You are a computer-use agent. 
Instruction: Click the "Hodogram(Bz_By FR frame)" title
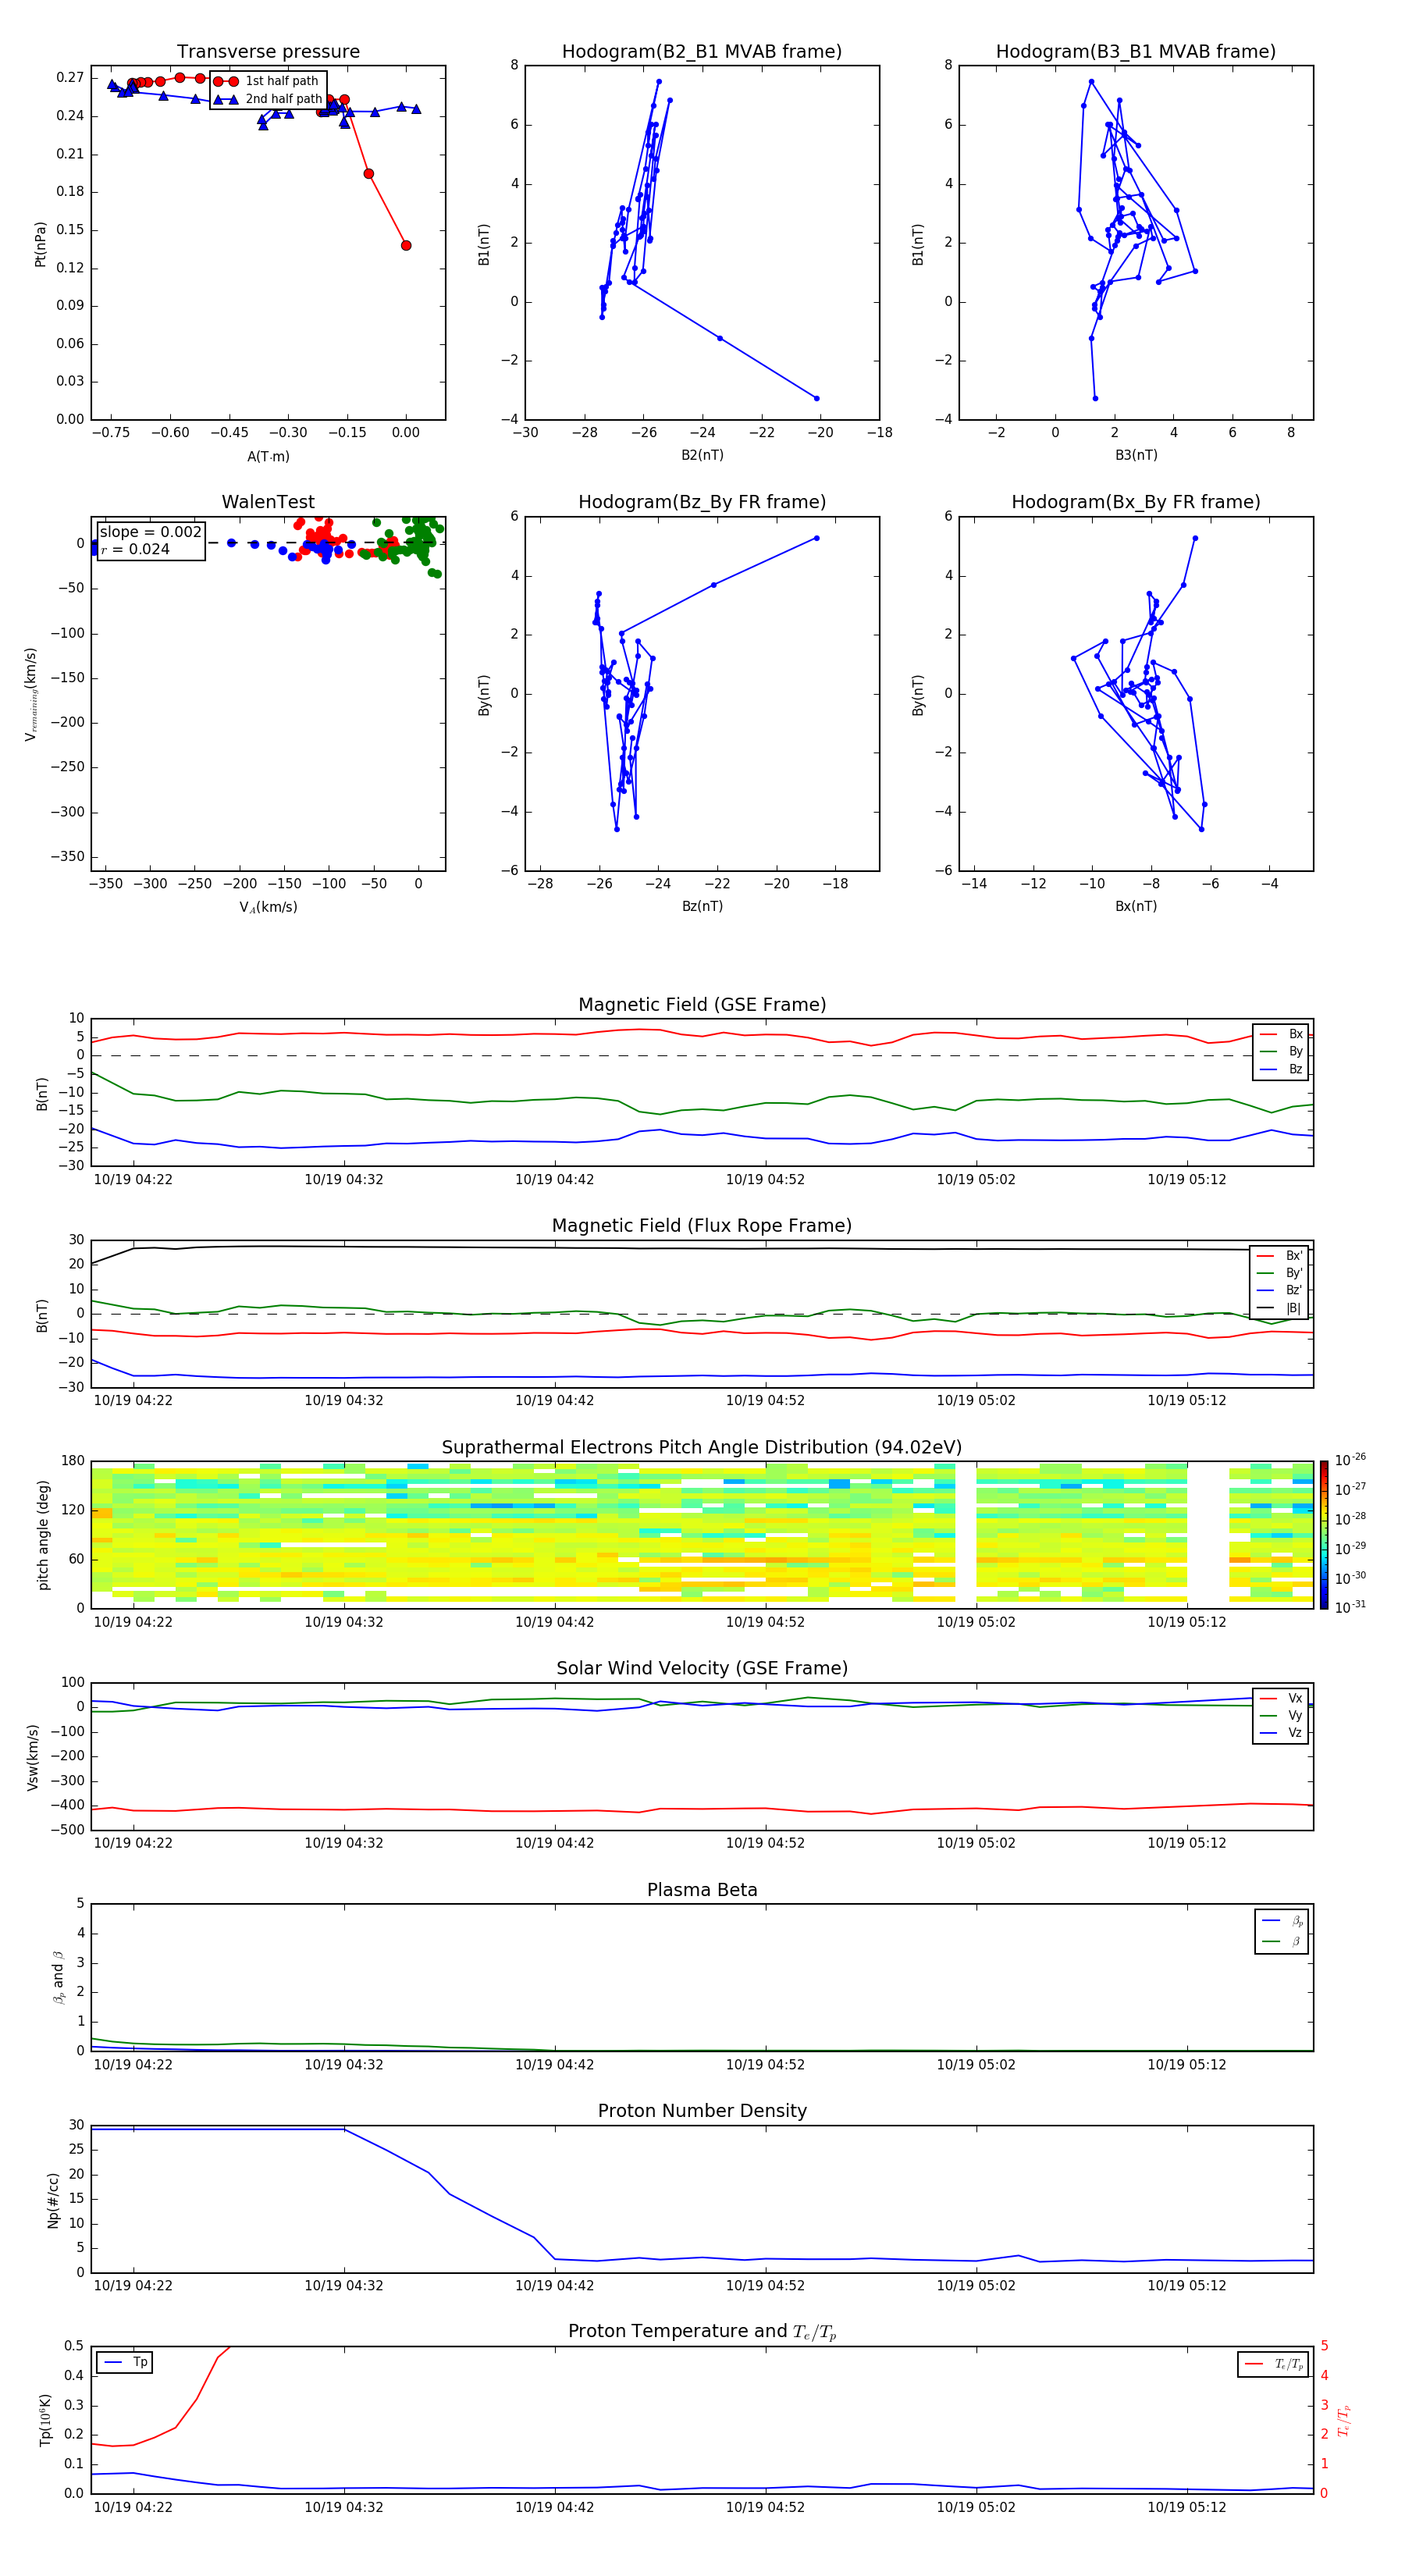tap(702, 502)
